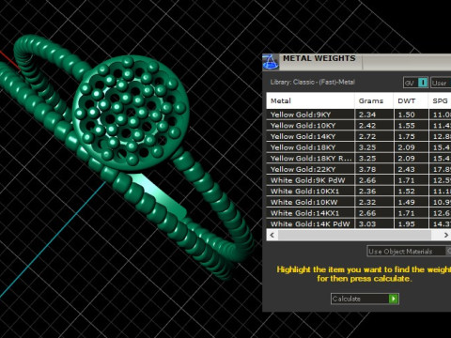Select the Yellow Gold:22KY row
This screenshot has height=338, width=451.
point(359,169)
